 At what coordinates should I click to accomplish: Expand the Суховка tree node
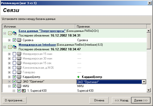click(x=9, y=40)
